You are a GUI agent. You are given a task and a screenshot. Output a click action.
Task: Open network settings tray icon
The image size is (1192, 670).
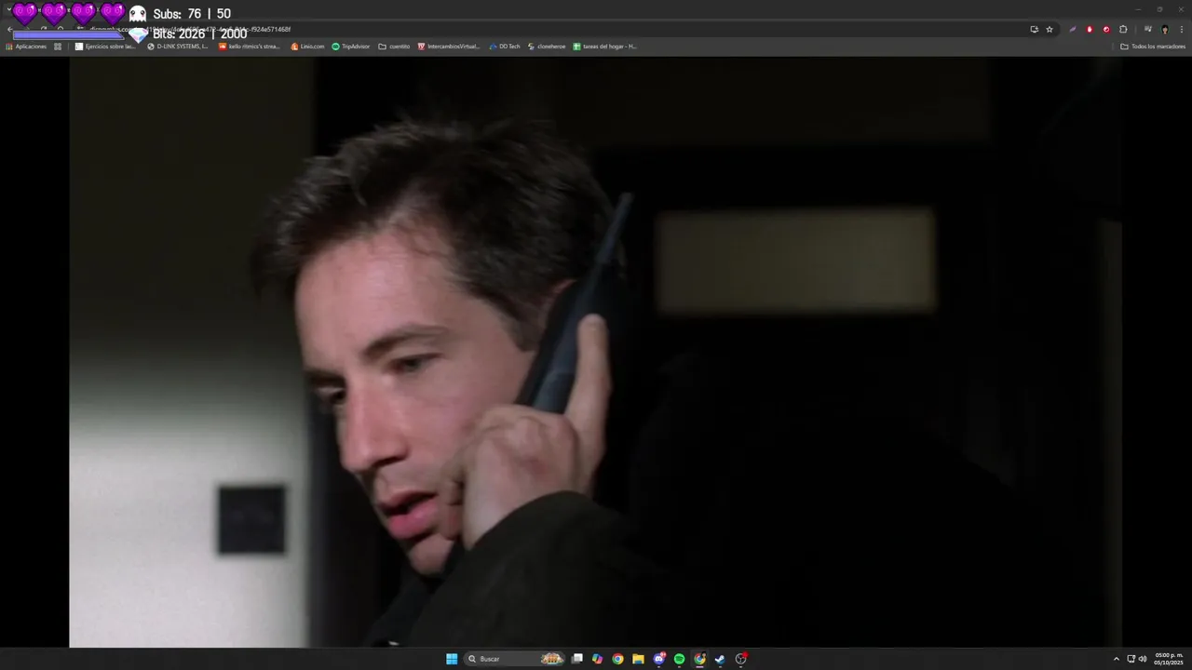1131,659
